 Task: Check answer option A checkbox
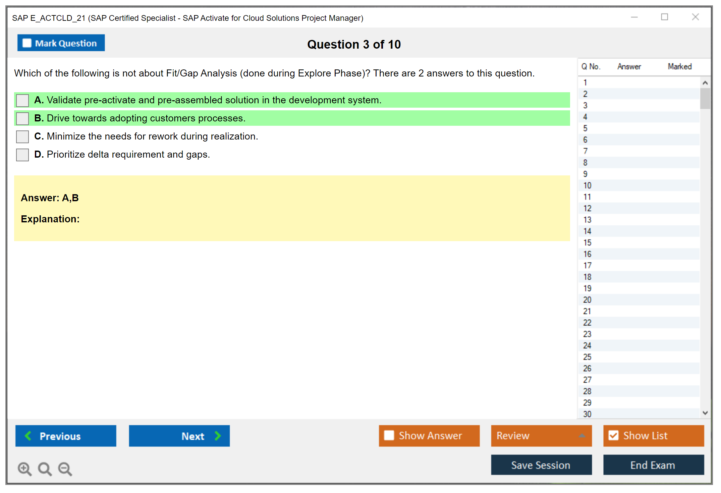22,100
